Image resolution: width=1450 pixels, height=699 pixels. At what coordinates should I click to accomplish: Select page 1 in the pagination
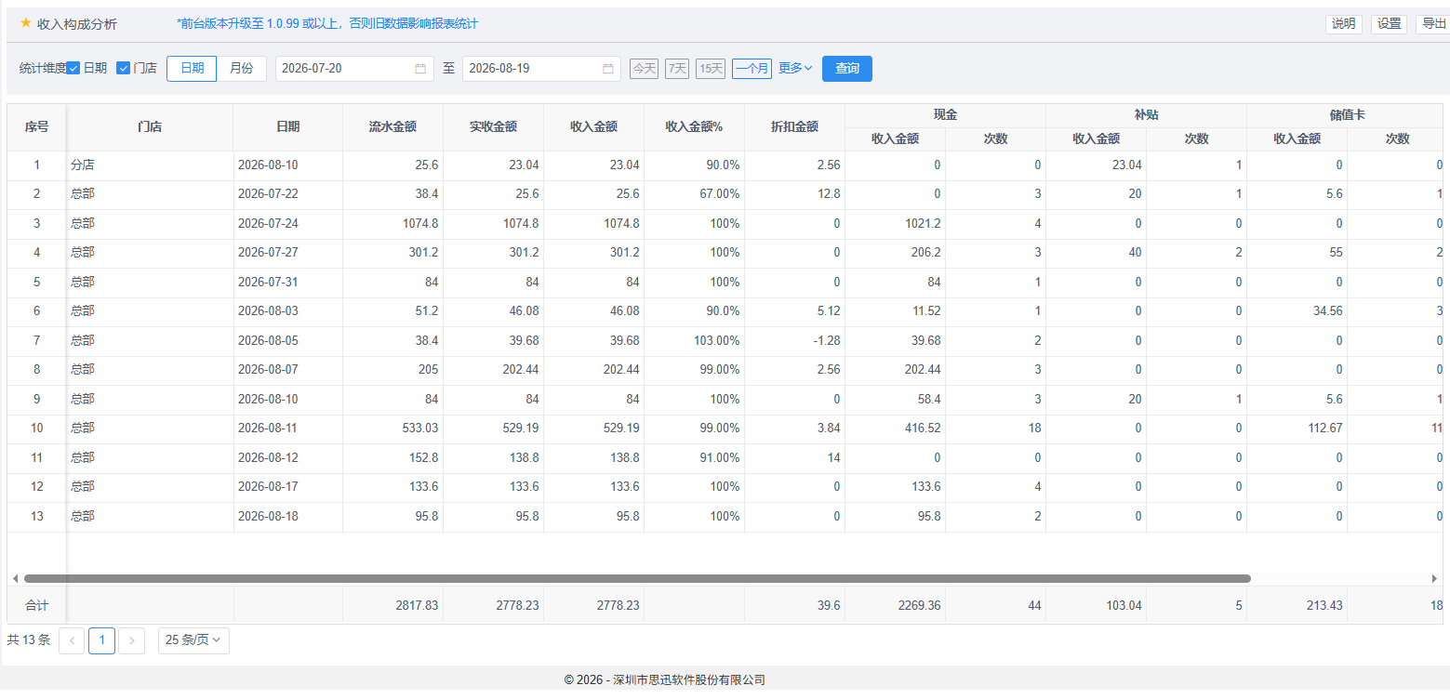[x=102, y=640]
